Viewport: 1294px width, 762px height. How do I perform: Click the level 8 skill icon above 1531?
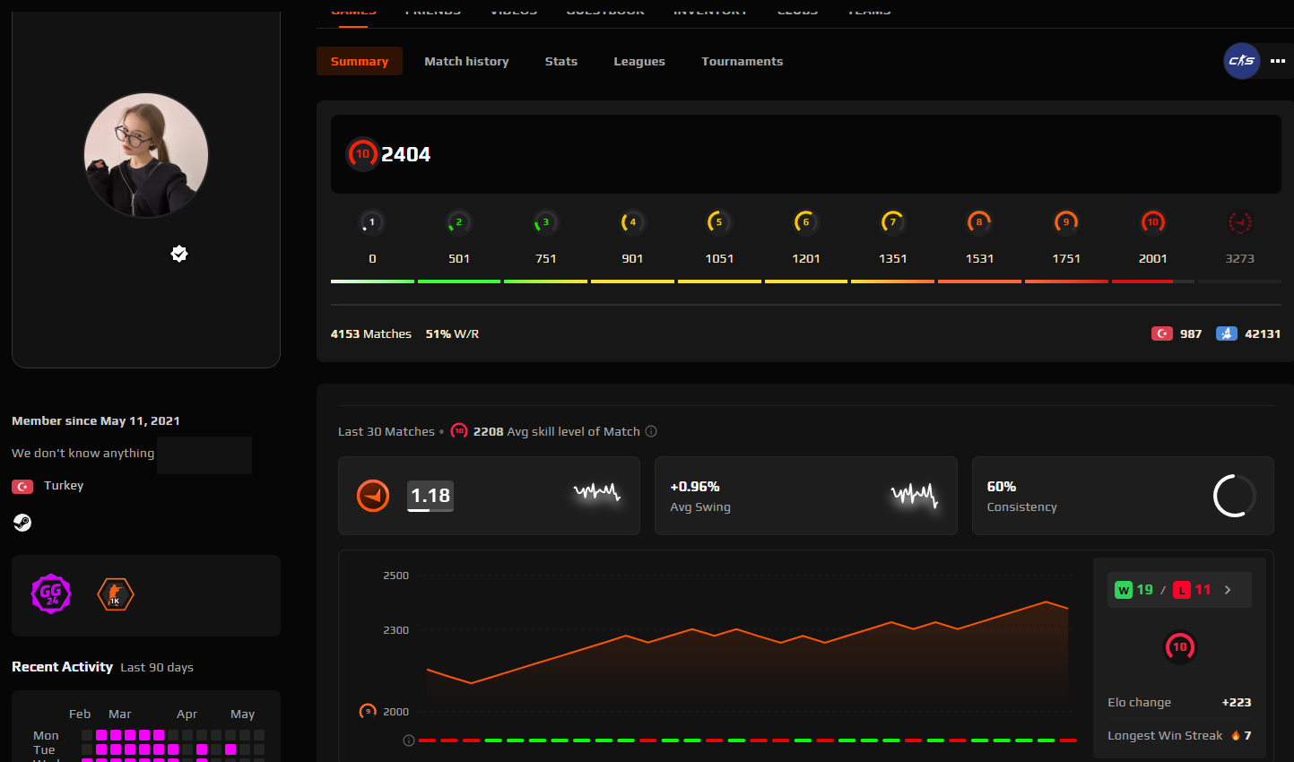979,222
